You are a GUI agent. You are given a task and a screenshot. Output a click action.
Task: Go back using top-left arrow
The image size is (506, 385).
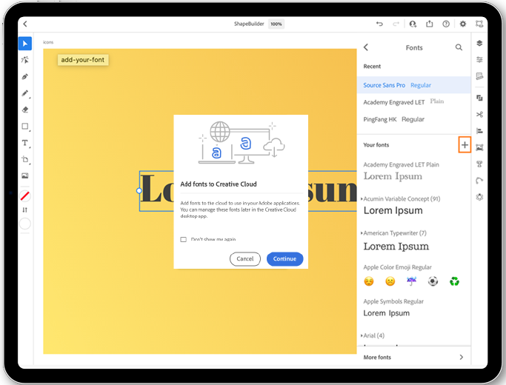(25, 24)
